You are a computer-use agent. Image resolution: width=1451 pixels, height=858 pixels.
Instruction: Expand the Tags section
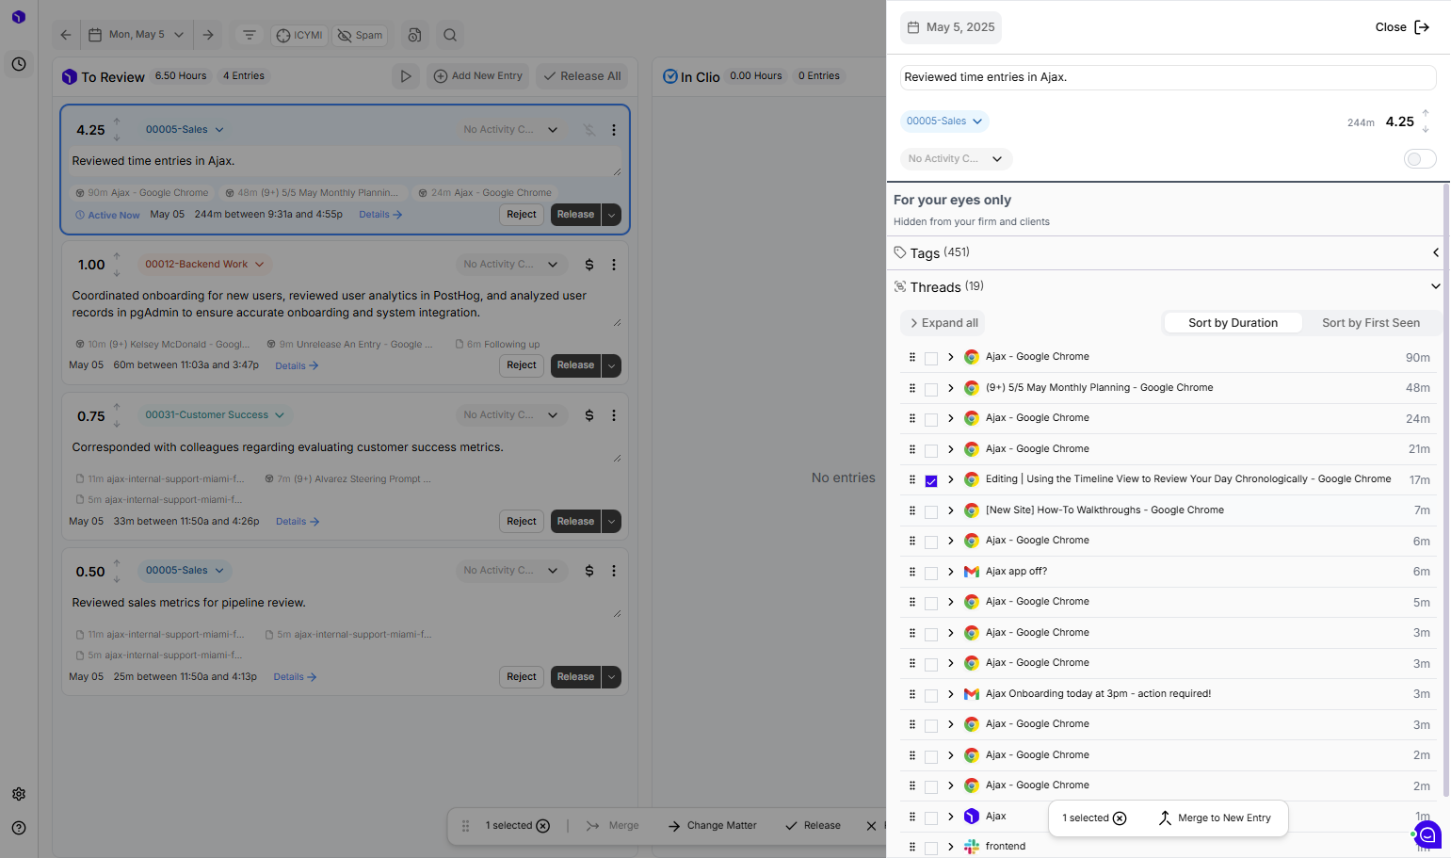pyautogui.click(x=1435, y=252)
